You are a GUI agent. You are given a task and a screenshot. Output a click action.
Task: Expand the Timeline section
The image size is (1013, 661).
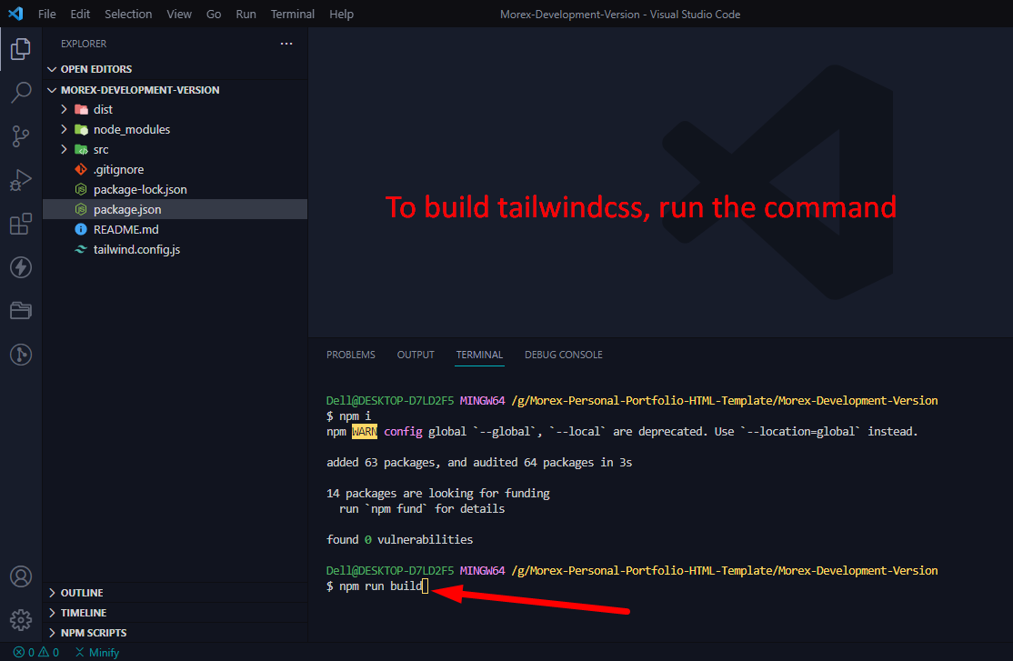point(53,613)
